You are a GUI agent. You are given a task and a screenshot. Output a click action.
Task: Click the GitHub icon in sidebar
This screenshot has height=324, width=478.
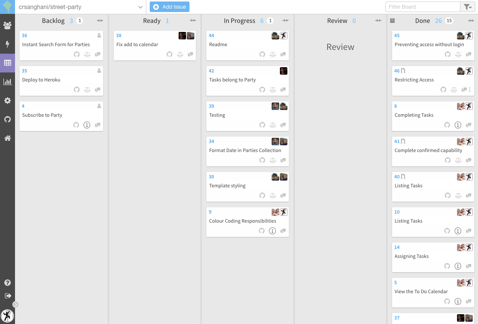click(8, 119)
